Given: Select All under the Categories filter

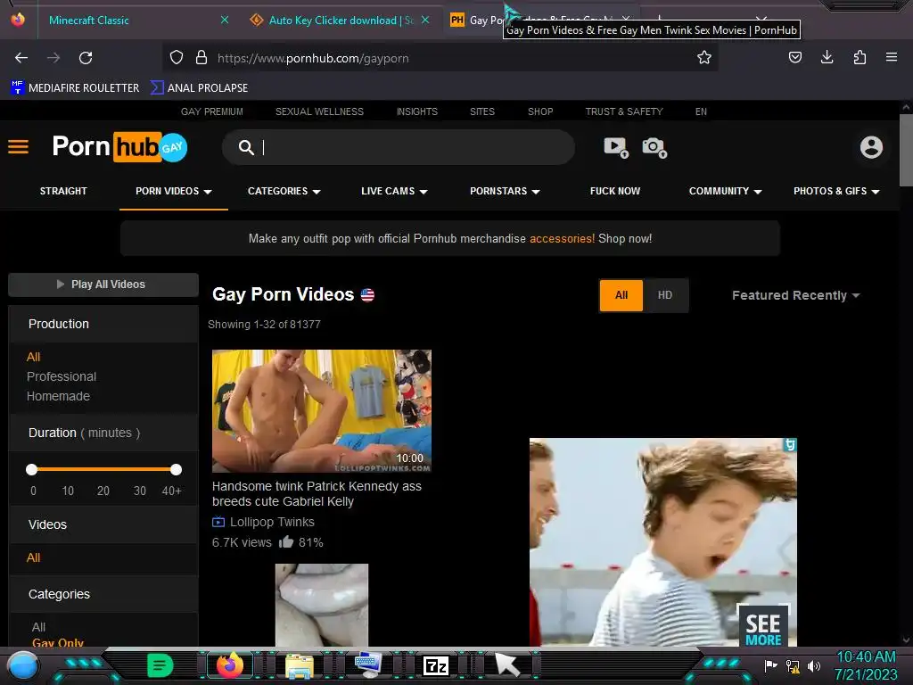Looking at the screenshot, I should [x=38, y=627].
